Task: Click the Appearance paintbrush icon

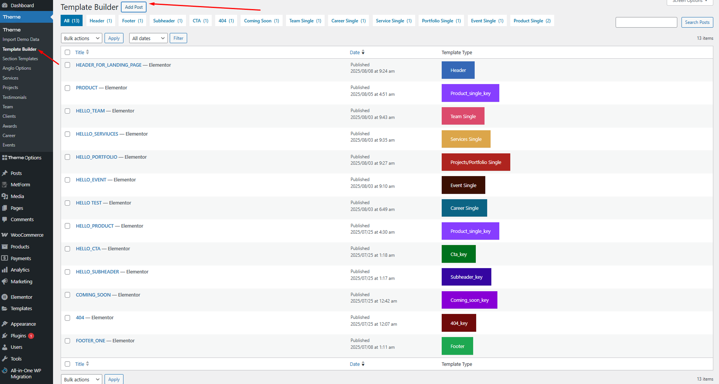Action: pyautogui.click(x=5, y=324)
